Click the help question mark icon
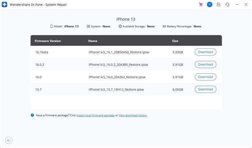The height and width of the screenshot is (148, 252). coord(32,115)
